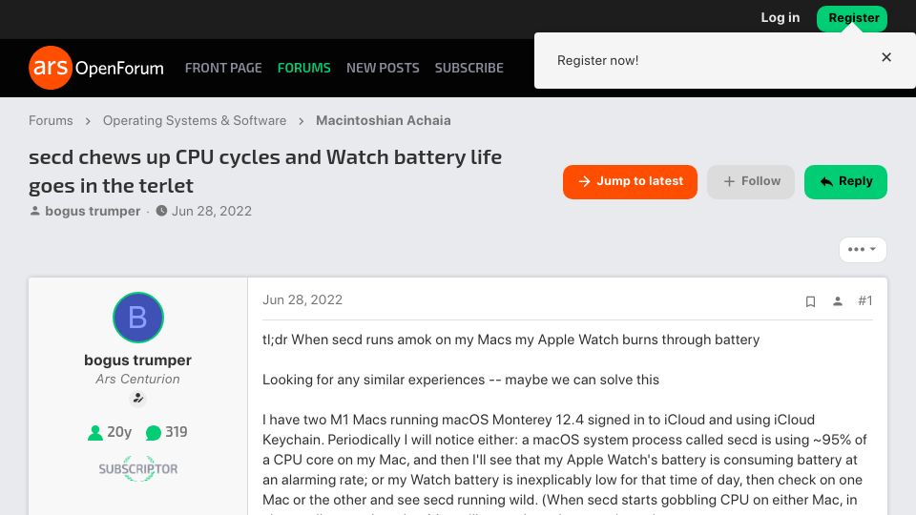
Task: Open Macintoshian Achaia breadcrumb
Action: [x=384, y=120]
